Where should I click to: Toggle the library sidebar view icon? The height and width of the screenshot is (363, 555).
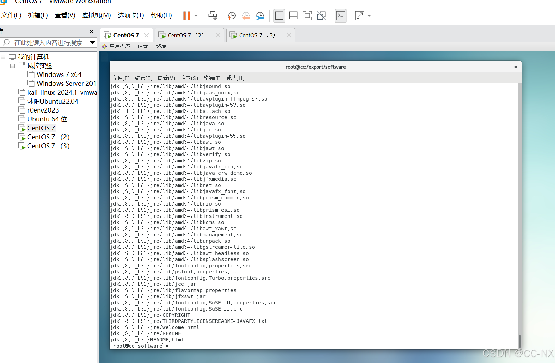pyautogui.click(x=279, y=15)
